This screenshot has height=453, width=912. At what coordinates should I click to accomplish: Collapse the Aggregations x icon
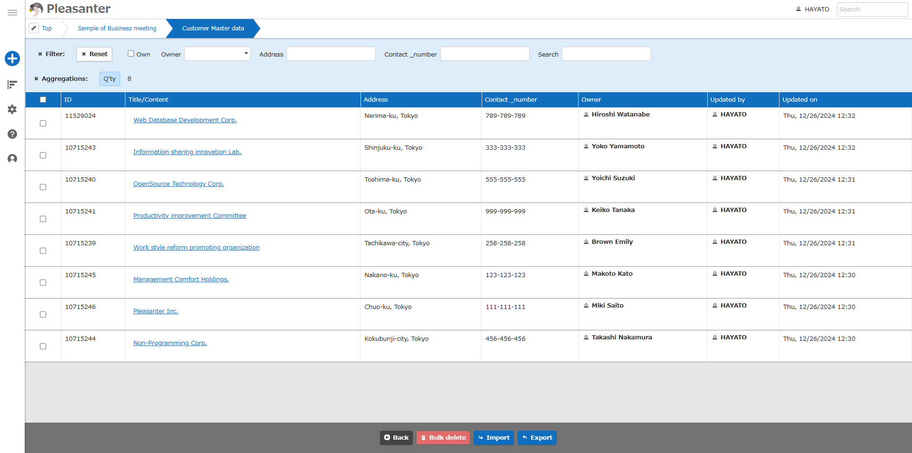pos(36,79)
